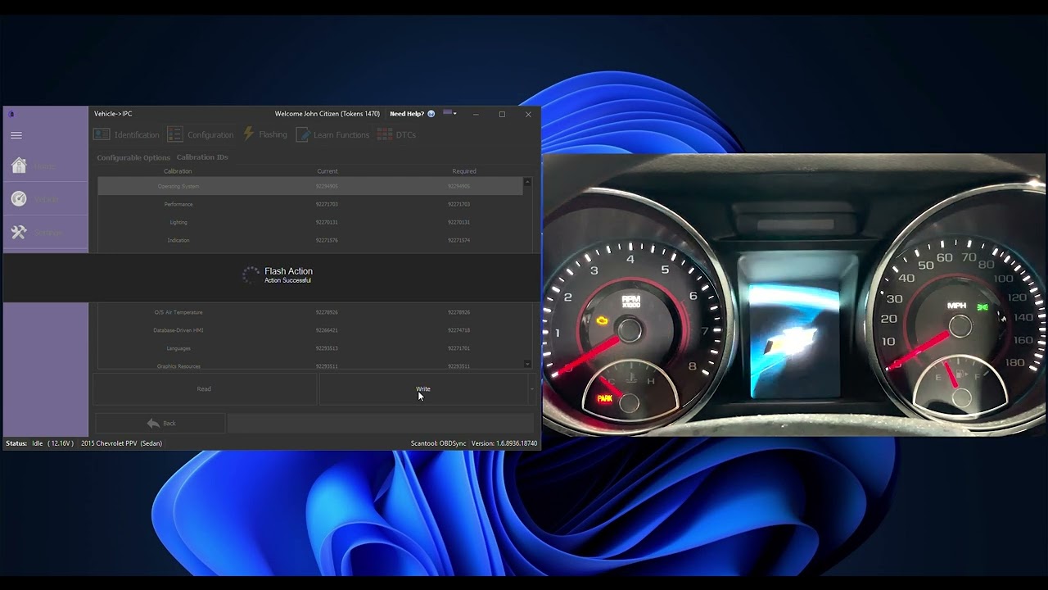This screenshot has height=590, width=1048.
Task: Click the Status: Idle (12.16V) indicator
Action: 39,443
